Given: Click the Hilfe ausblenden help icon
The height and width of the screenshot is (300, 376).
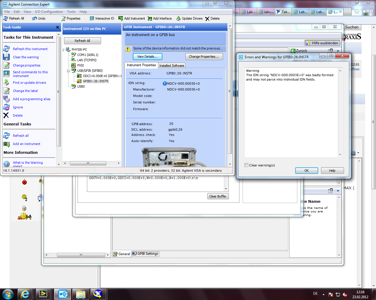Looking at the screenshot, I should [x=308, y=43].
